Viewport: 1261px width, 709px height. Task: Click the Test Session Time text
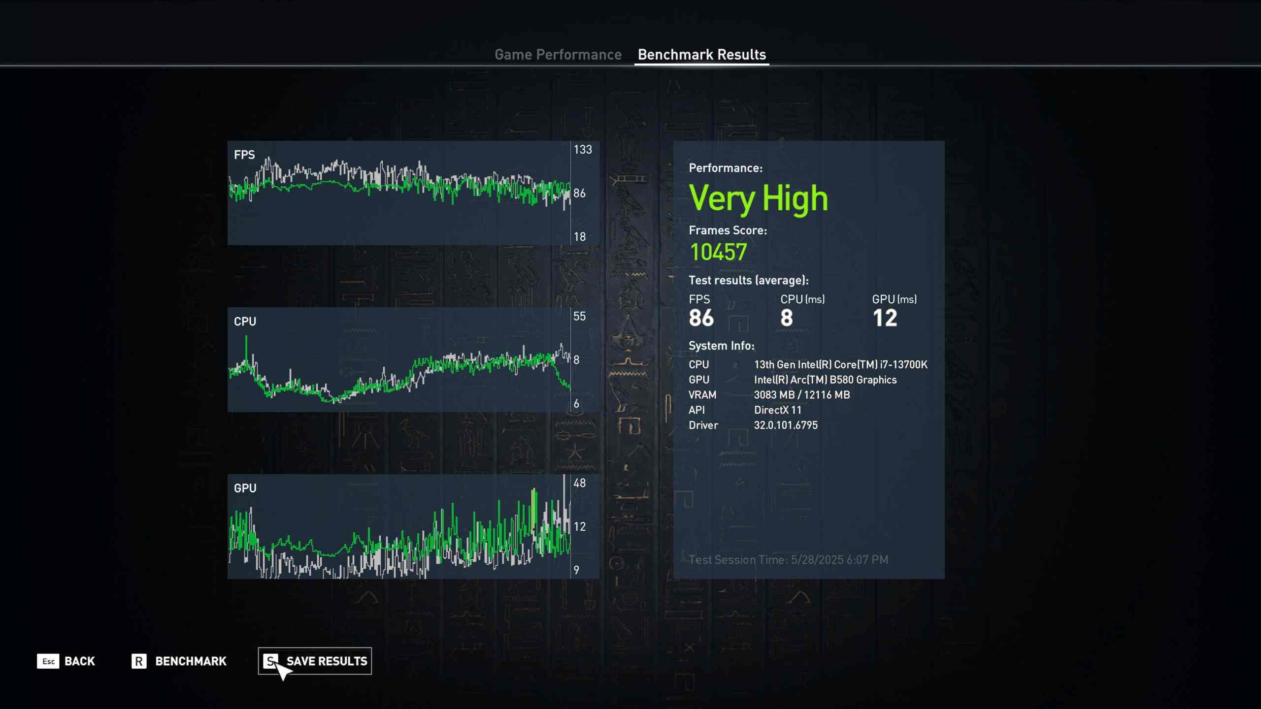788,560
